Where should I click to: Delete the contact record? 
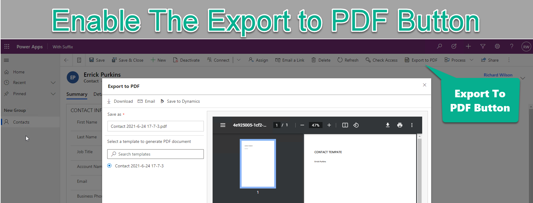tap(321, 60)
